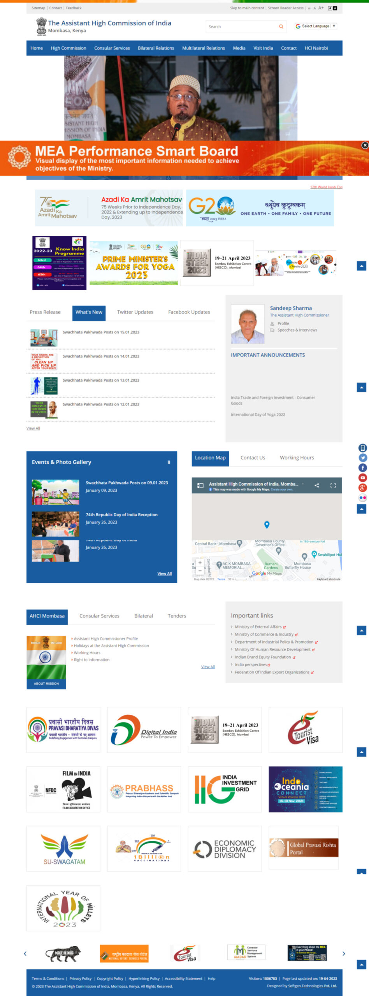
Task: Open HCI Nairobi in the navigation bar
Action: [316, 48]
